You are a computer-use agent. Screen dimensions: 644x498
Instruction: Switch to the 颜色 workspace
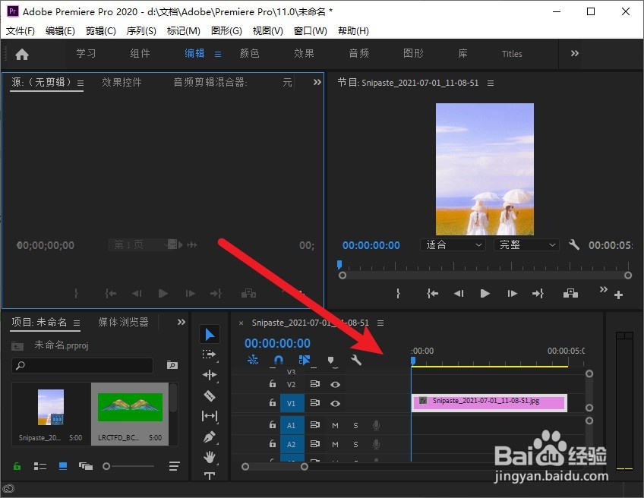tap(249, 53)
